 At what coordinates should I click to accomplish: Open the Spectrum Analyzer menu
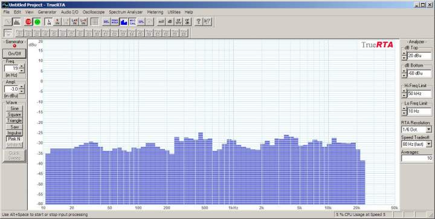point(126,12)
